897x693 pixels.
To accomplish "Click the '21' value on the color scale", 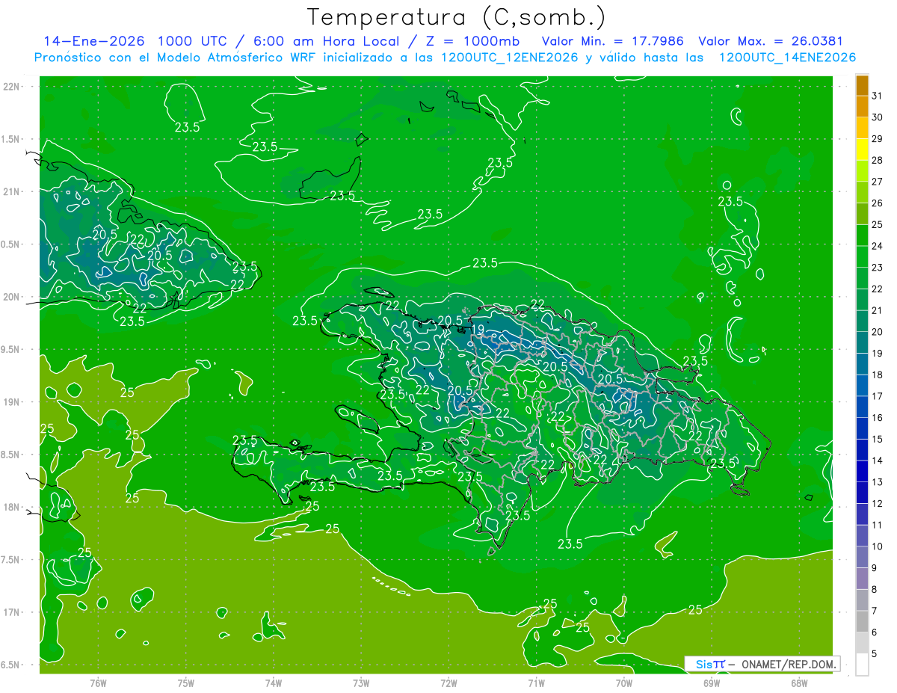I will tap(878, 310).
